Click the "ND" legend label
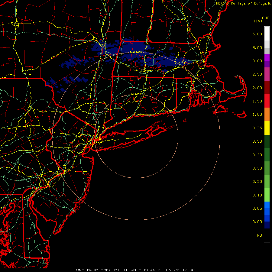 (x=260, y=235)
